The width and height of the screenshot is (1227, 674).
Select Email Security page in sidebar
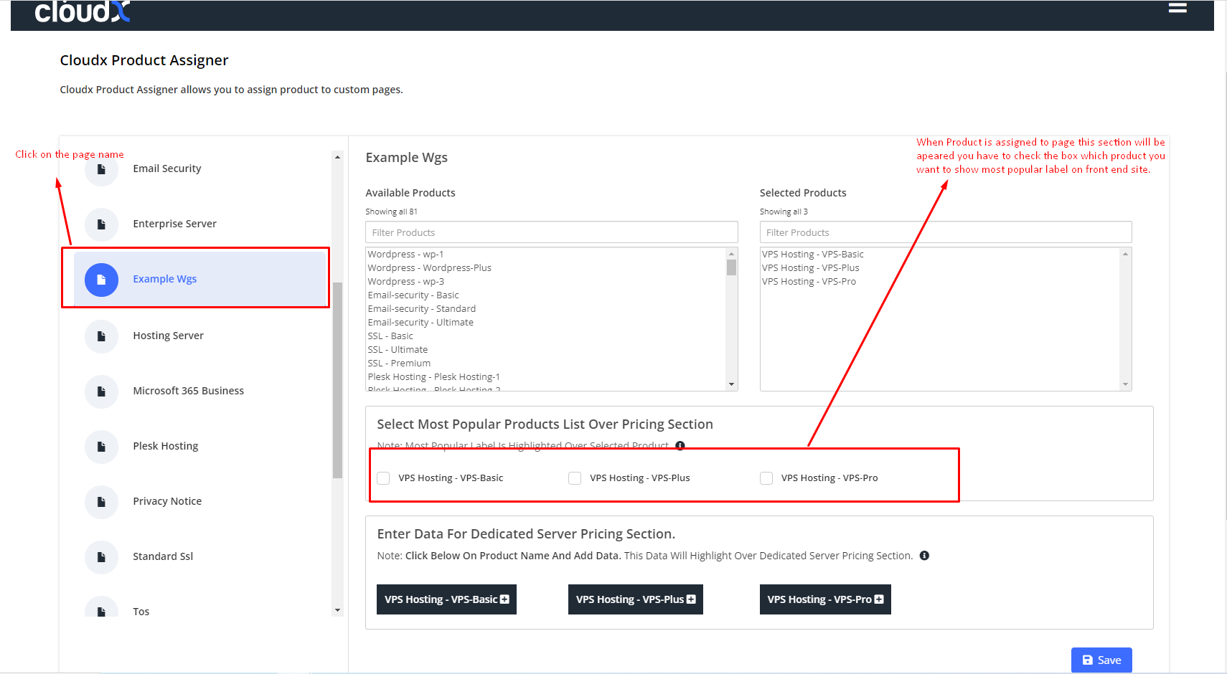pyautogui.click(x=166, y=168)
